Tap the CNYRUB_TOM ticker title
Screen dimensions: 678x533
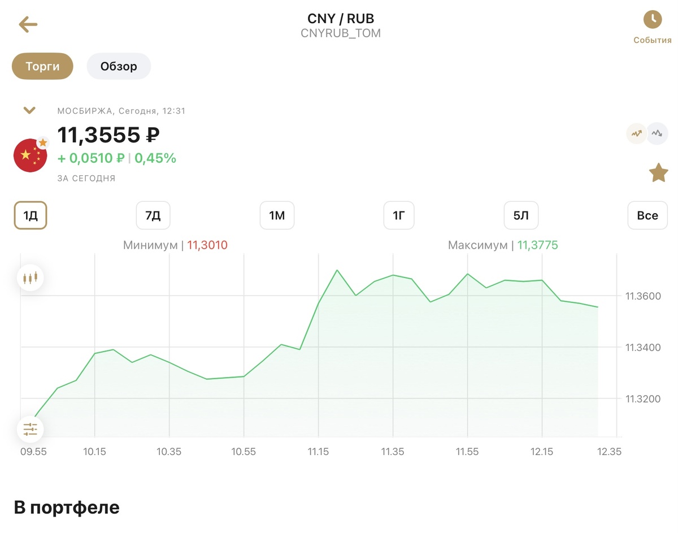(341, 33)
